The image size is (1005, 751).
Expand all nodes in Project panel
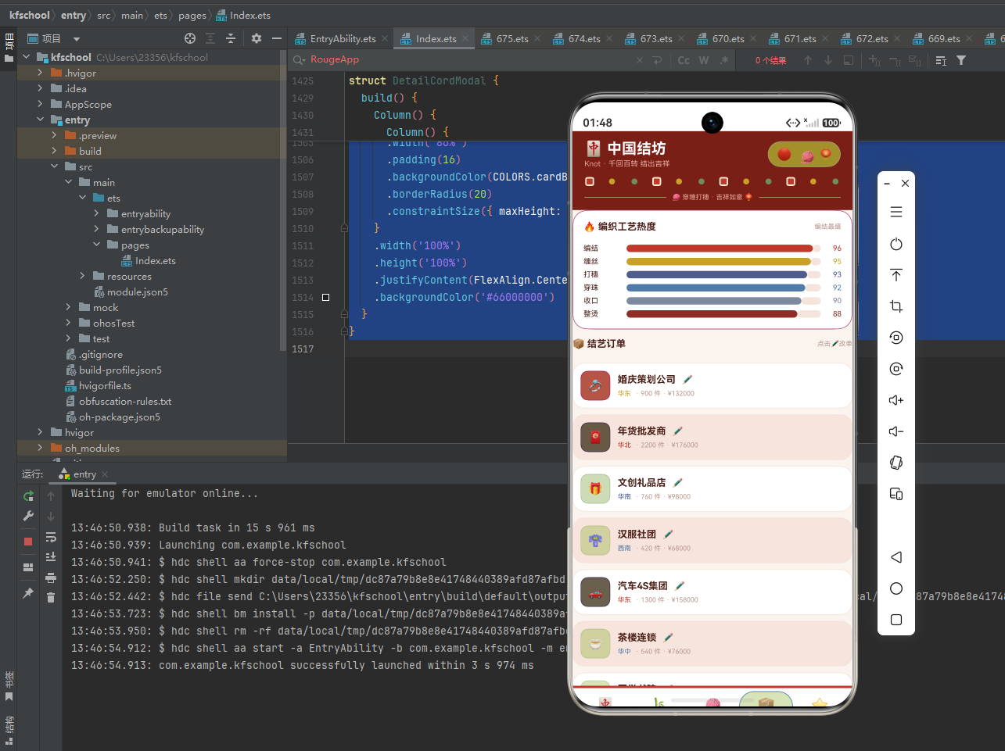[x=210, y=38]
